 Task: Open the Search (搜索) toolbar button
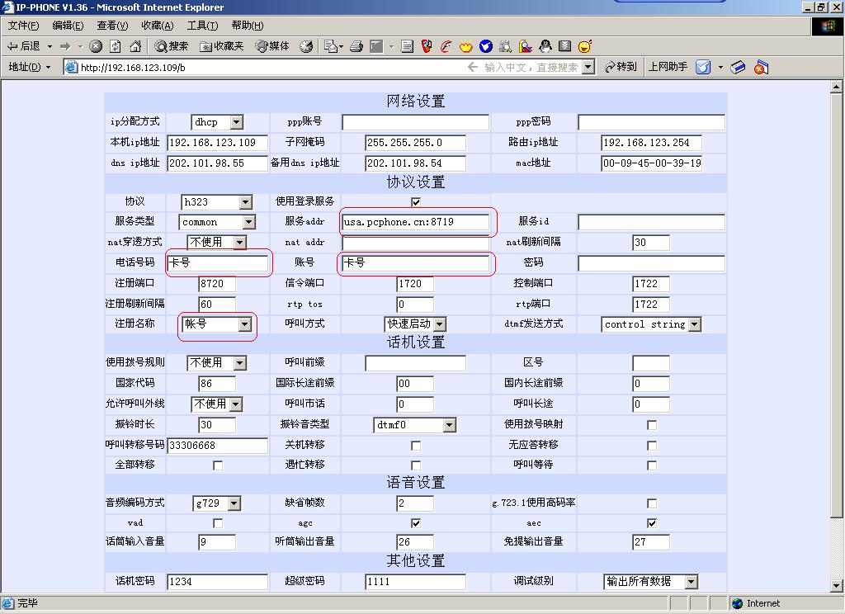[x=172, y=46]
